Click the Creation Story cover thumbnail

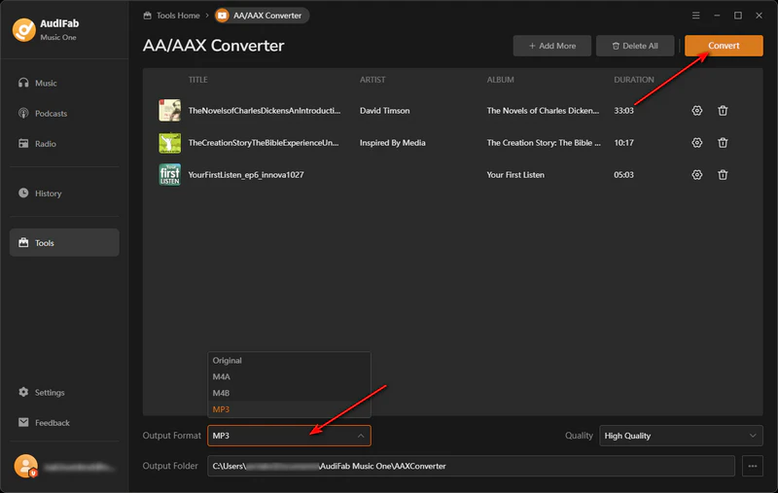tap(169, 143)
